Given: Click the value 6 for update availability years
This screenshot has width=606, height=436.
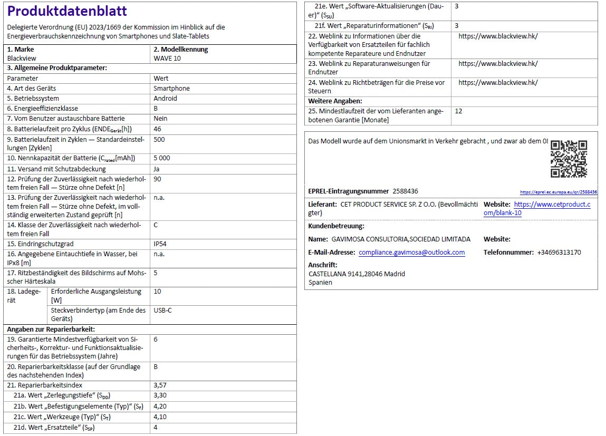Looking at the screenshot, I should pos(156,340).
